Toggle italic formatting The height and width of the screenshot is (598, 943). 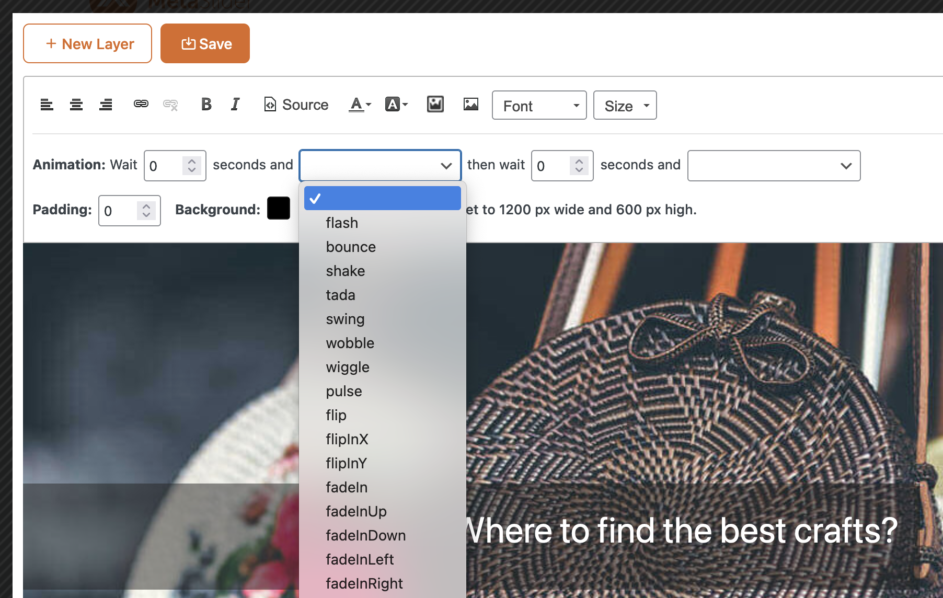235,105
